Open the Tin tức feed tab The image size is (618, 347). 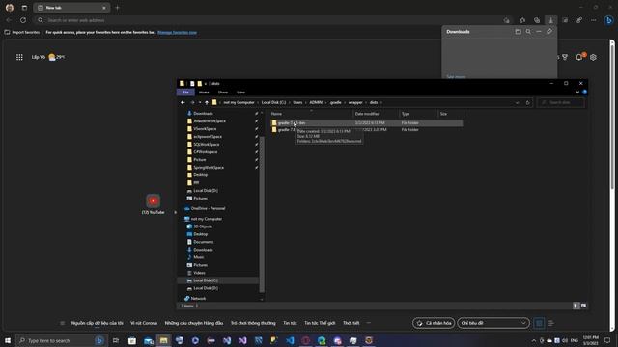point(290,323)
